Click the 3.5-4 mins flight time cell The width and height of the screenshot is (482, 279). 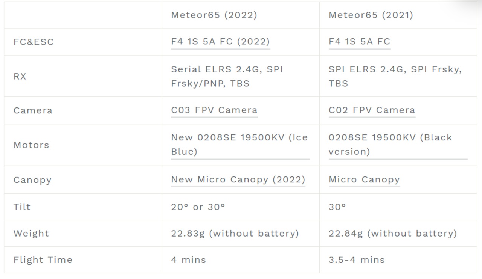(x=357, y=260)
